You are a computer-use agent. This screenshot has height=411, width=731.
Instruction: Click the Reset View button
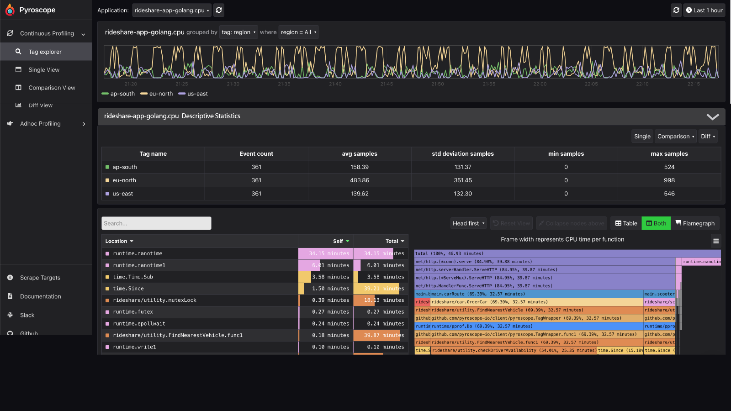[x=511, y=223]
